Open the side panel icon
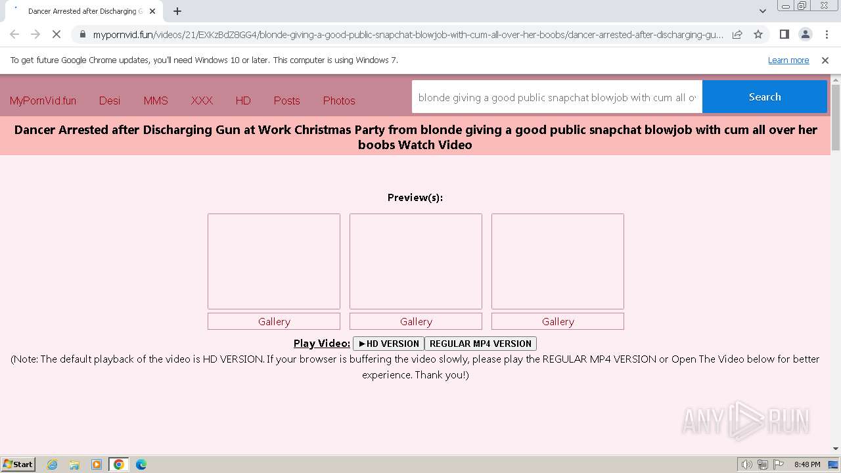Viewport: 841px width, 473px height. point(784,34)
